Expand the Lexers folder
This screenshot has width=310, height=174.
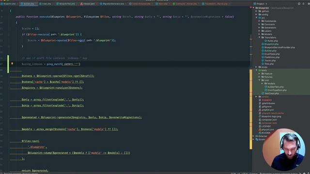(260, 31)
